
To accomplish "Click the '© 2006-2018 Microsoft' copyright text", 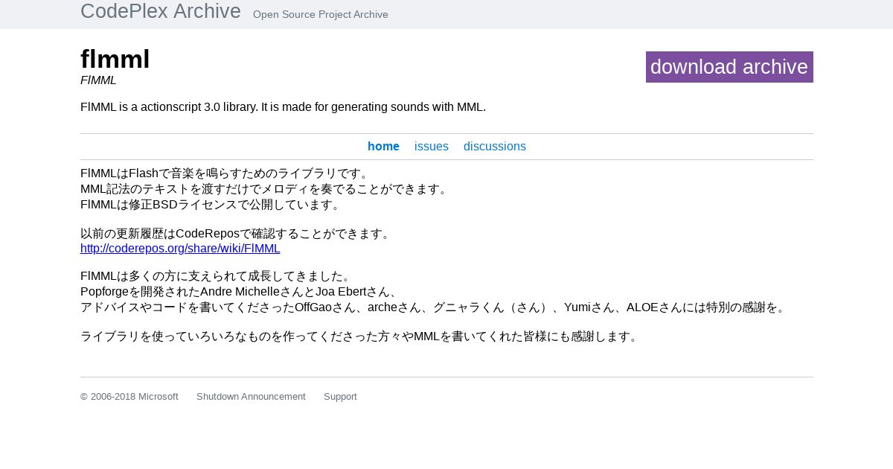I will pyautogui.click(x=129, y=397).
